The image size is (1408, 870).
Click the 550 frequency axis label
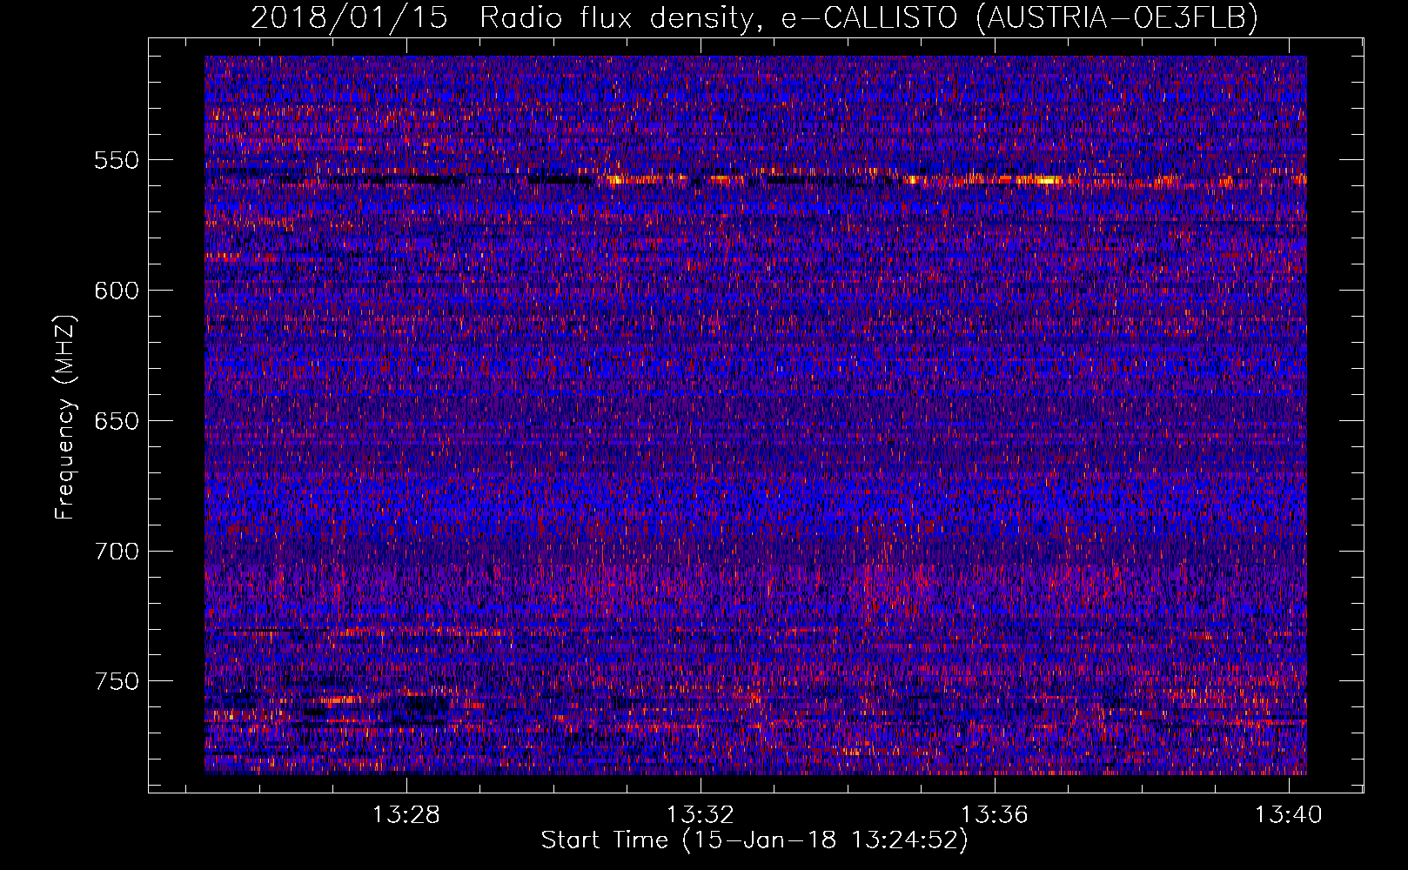tap(116, 160)
